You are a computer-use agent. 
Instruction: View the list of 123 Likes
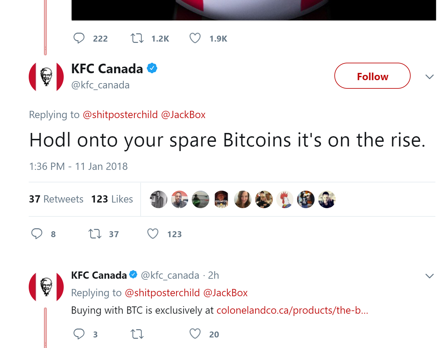112,199
